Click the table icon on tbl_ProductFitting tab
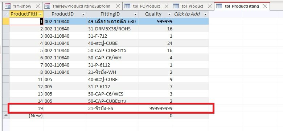 pos(219,6)
